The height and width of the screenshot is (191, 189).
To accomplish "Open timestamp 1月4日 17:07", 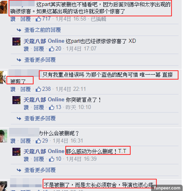I will (x=81, y=49).
